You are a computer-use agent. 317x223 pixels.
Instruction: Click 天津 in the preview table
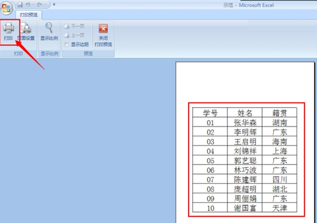click(x=279, y=208)
